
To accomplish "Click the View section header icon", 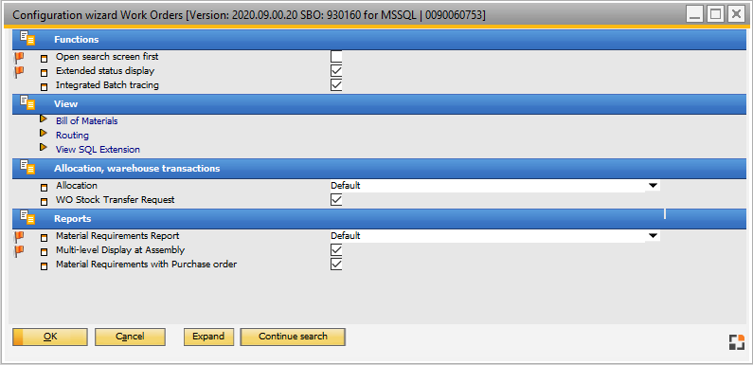I will click(27, 103).
